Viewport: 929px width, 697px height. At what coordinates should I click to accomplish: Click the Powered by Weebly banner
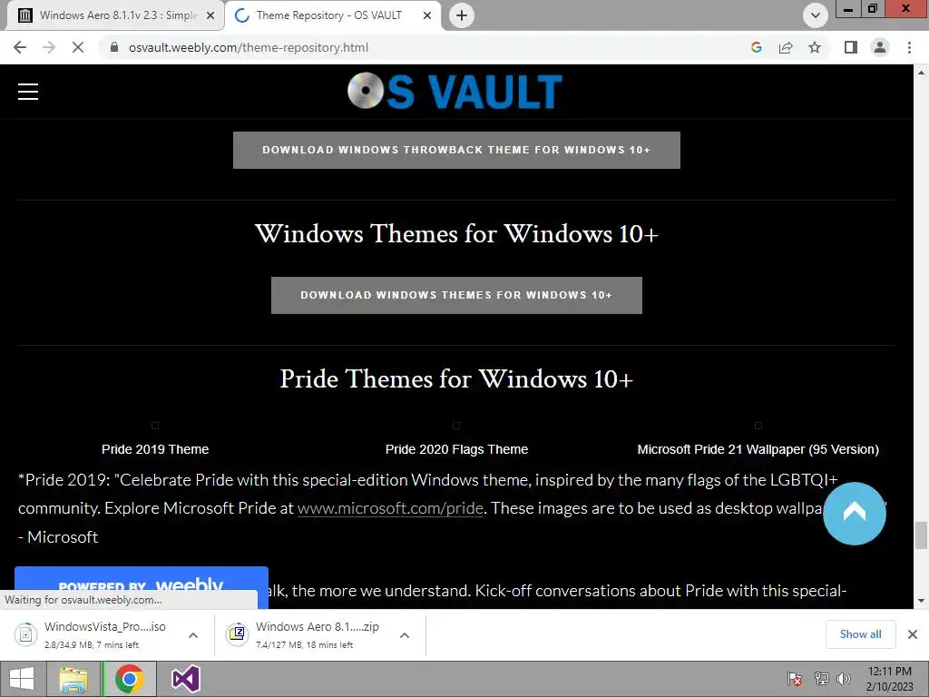tap(141, 582)
